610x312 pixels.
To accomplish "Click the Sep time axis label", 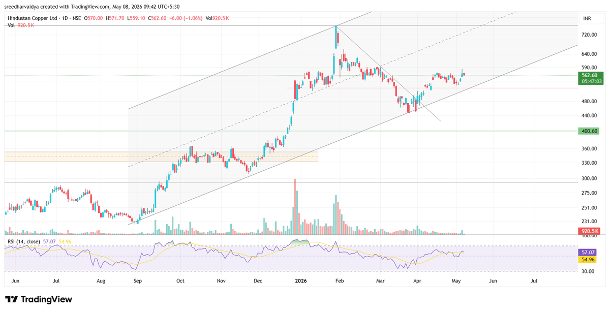I will click(x=138, y=280).
